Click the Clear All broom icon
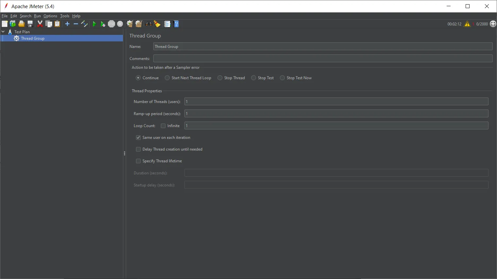Screen dimensions: 497x279 [139, 24]
